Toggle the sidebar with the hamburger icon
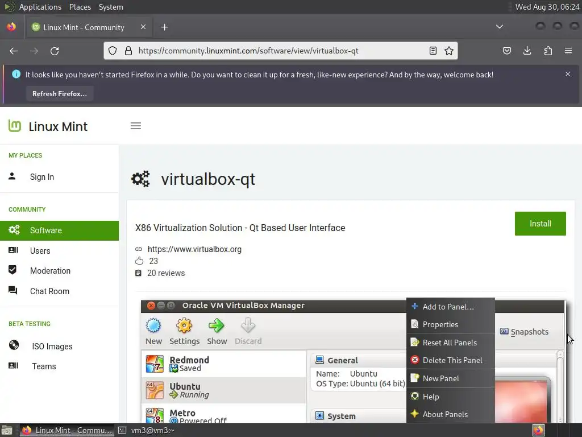Viewport: 582px width, 437px height. [x=136, y=126]
